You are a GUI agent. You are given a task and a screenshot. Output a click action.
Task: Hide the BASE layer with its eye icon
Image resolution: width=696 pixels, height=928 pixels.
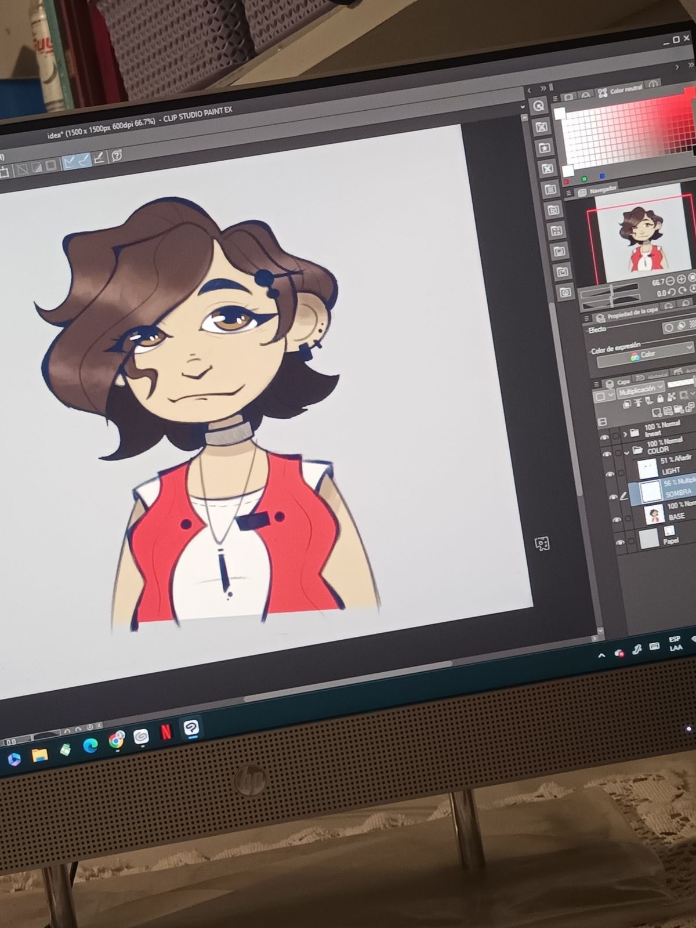coord(617,520)
